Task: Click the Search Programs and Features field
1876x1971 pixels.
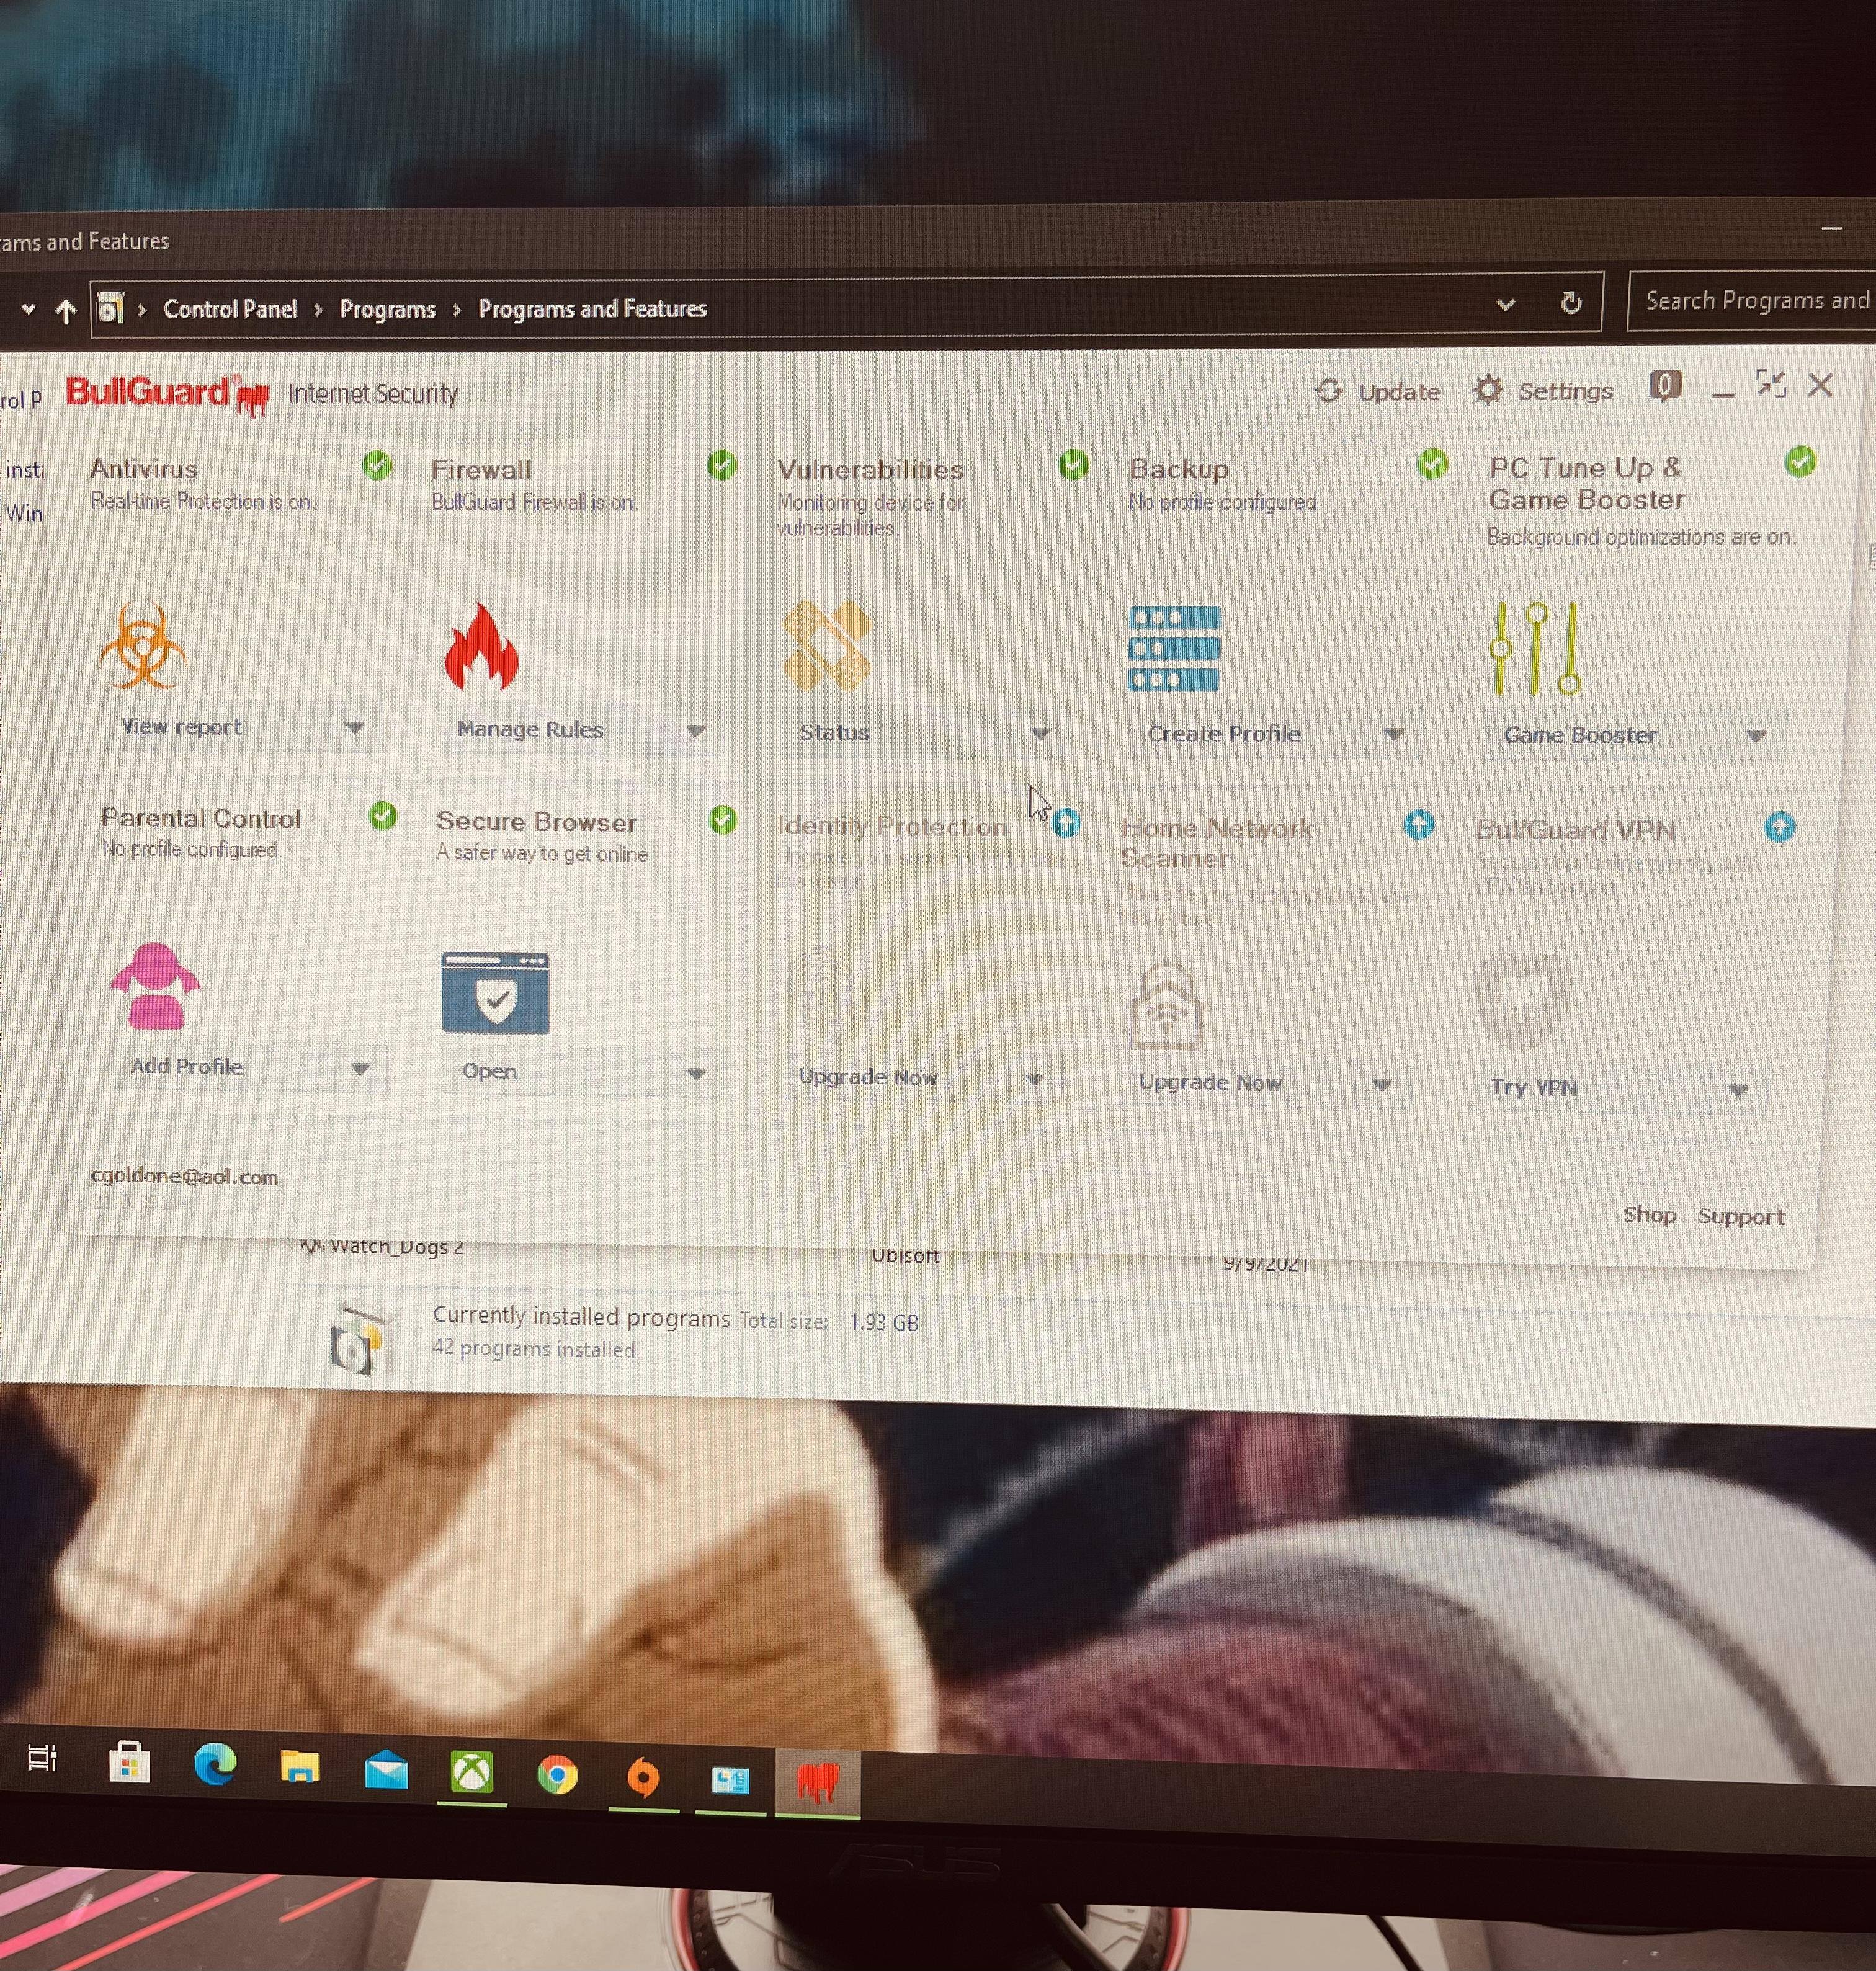Action: pos(1755,301)
